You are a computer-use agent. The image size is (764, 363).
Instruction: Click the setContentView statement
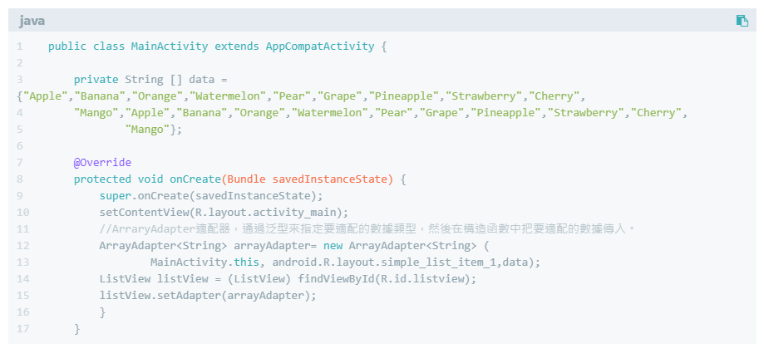(x=224, y=213)
